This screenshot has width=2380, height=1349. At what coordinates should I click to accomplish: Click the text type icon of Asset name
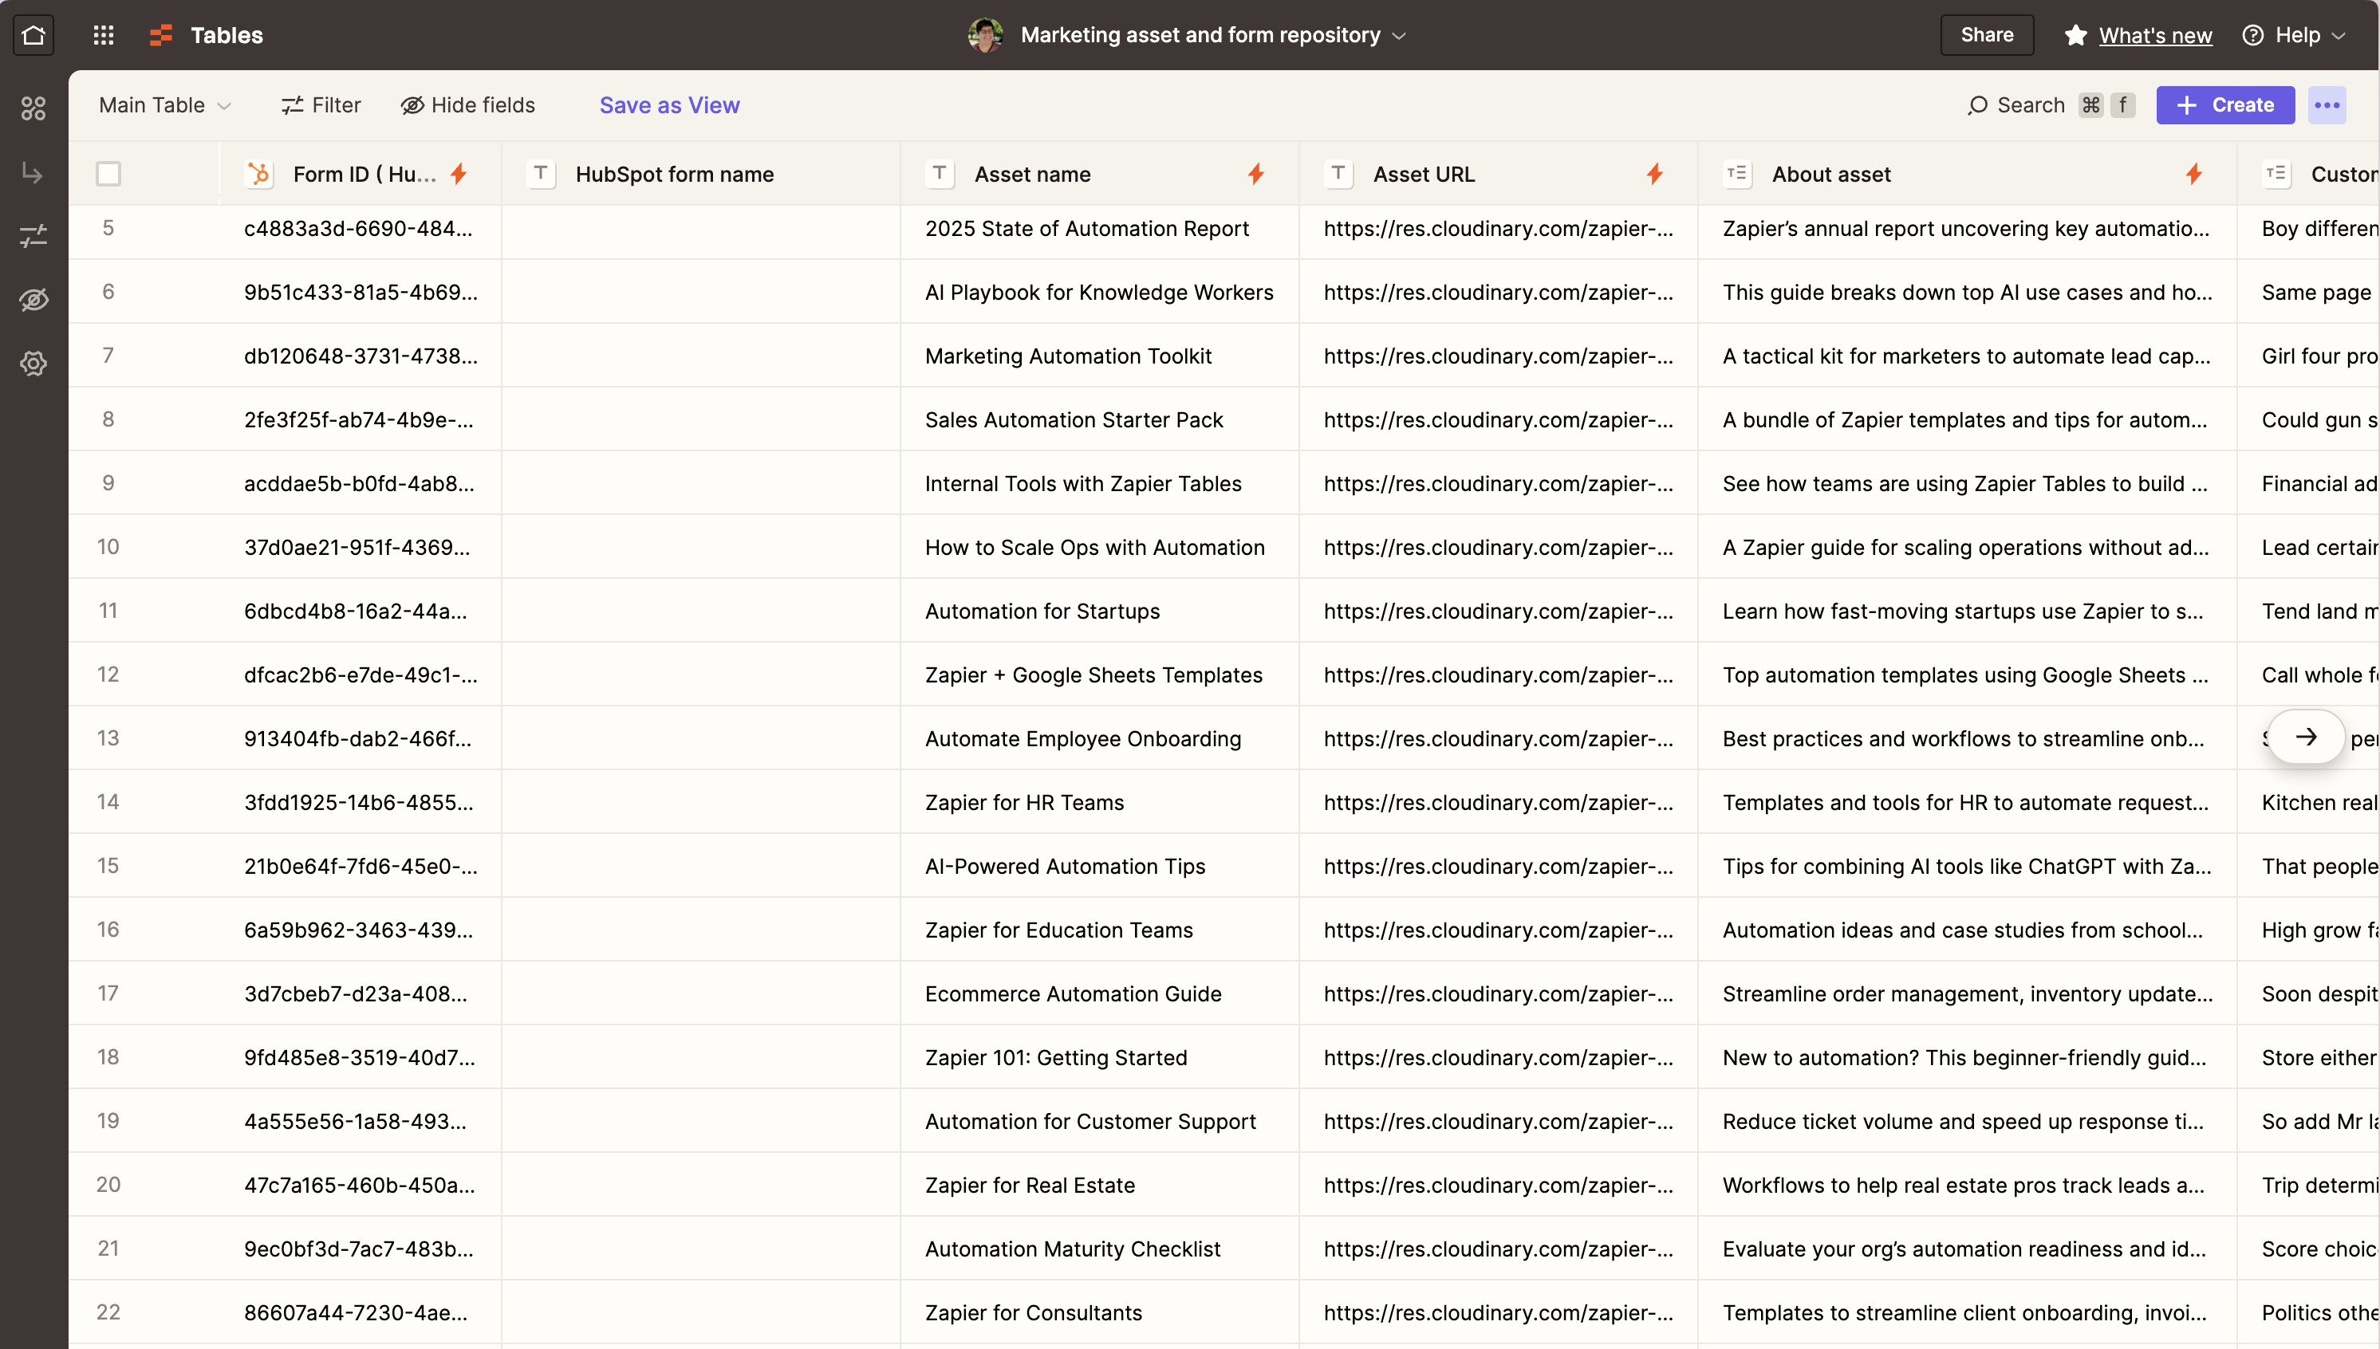[940, 174]
